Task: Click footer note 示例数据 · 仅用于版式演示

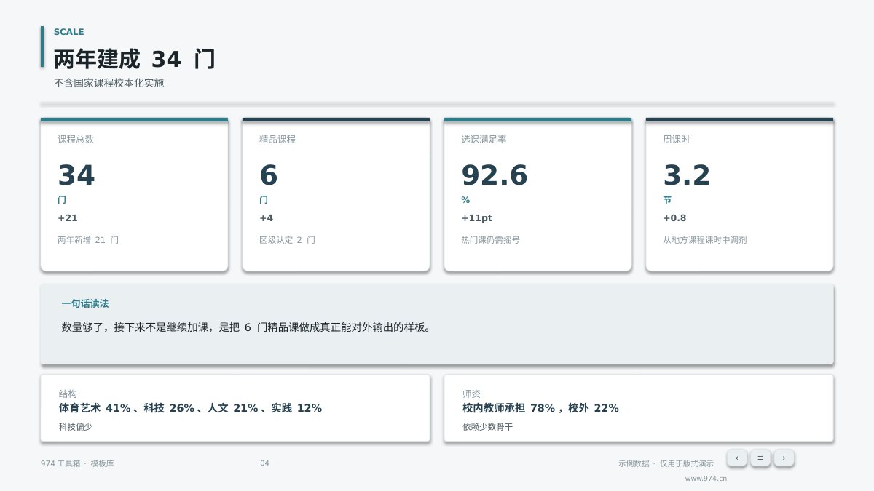Action: point(666,463)
